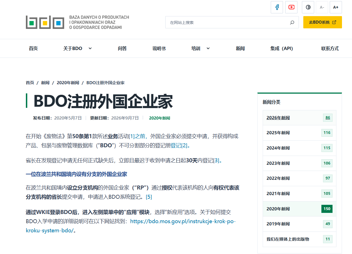Expand the 关于BDO dropdown chevron
The height and width of the screenshot is (254, 352).
pos(90,48)
